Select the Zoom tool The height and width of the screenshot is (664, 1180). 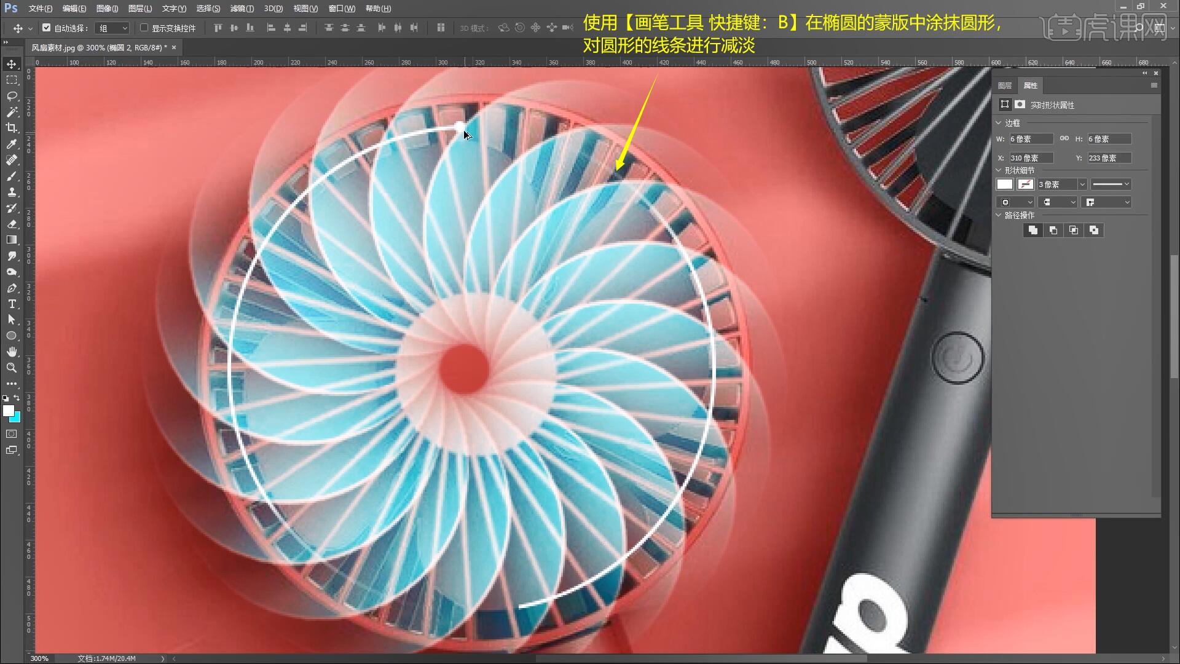[x=12, y=368]
